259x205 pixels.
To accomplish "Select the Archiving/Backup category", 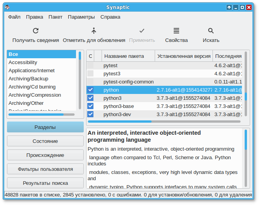I will (x=41, y=78).
